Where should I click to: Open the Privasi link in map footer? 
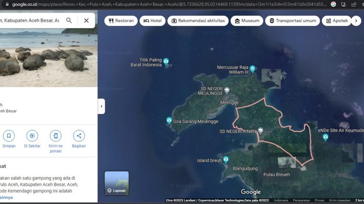[x=319, y=200]
